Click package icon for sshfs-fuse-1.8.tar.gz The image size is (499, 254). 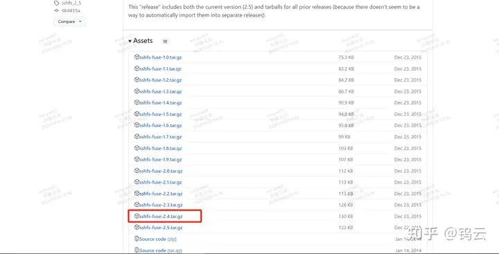[x=137, y=148]
